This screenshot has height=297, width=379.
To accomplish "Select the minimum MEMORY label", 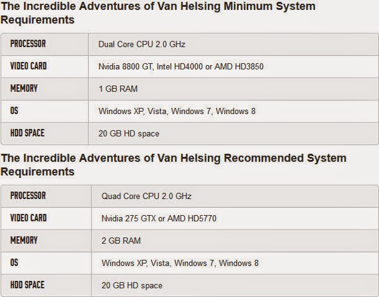I will tap(24, 88).
